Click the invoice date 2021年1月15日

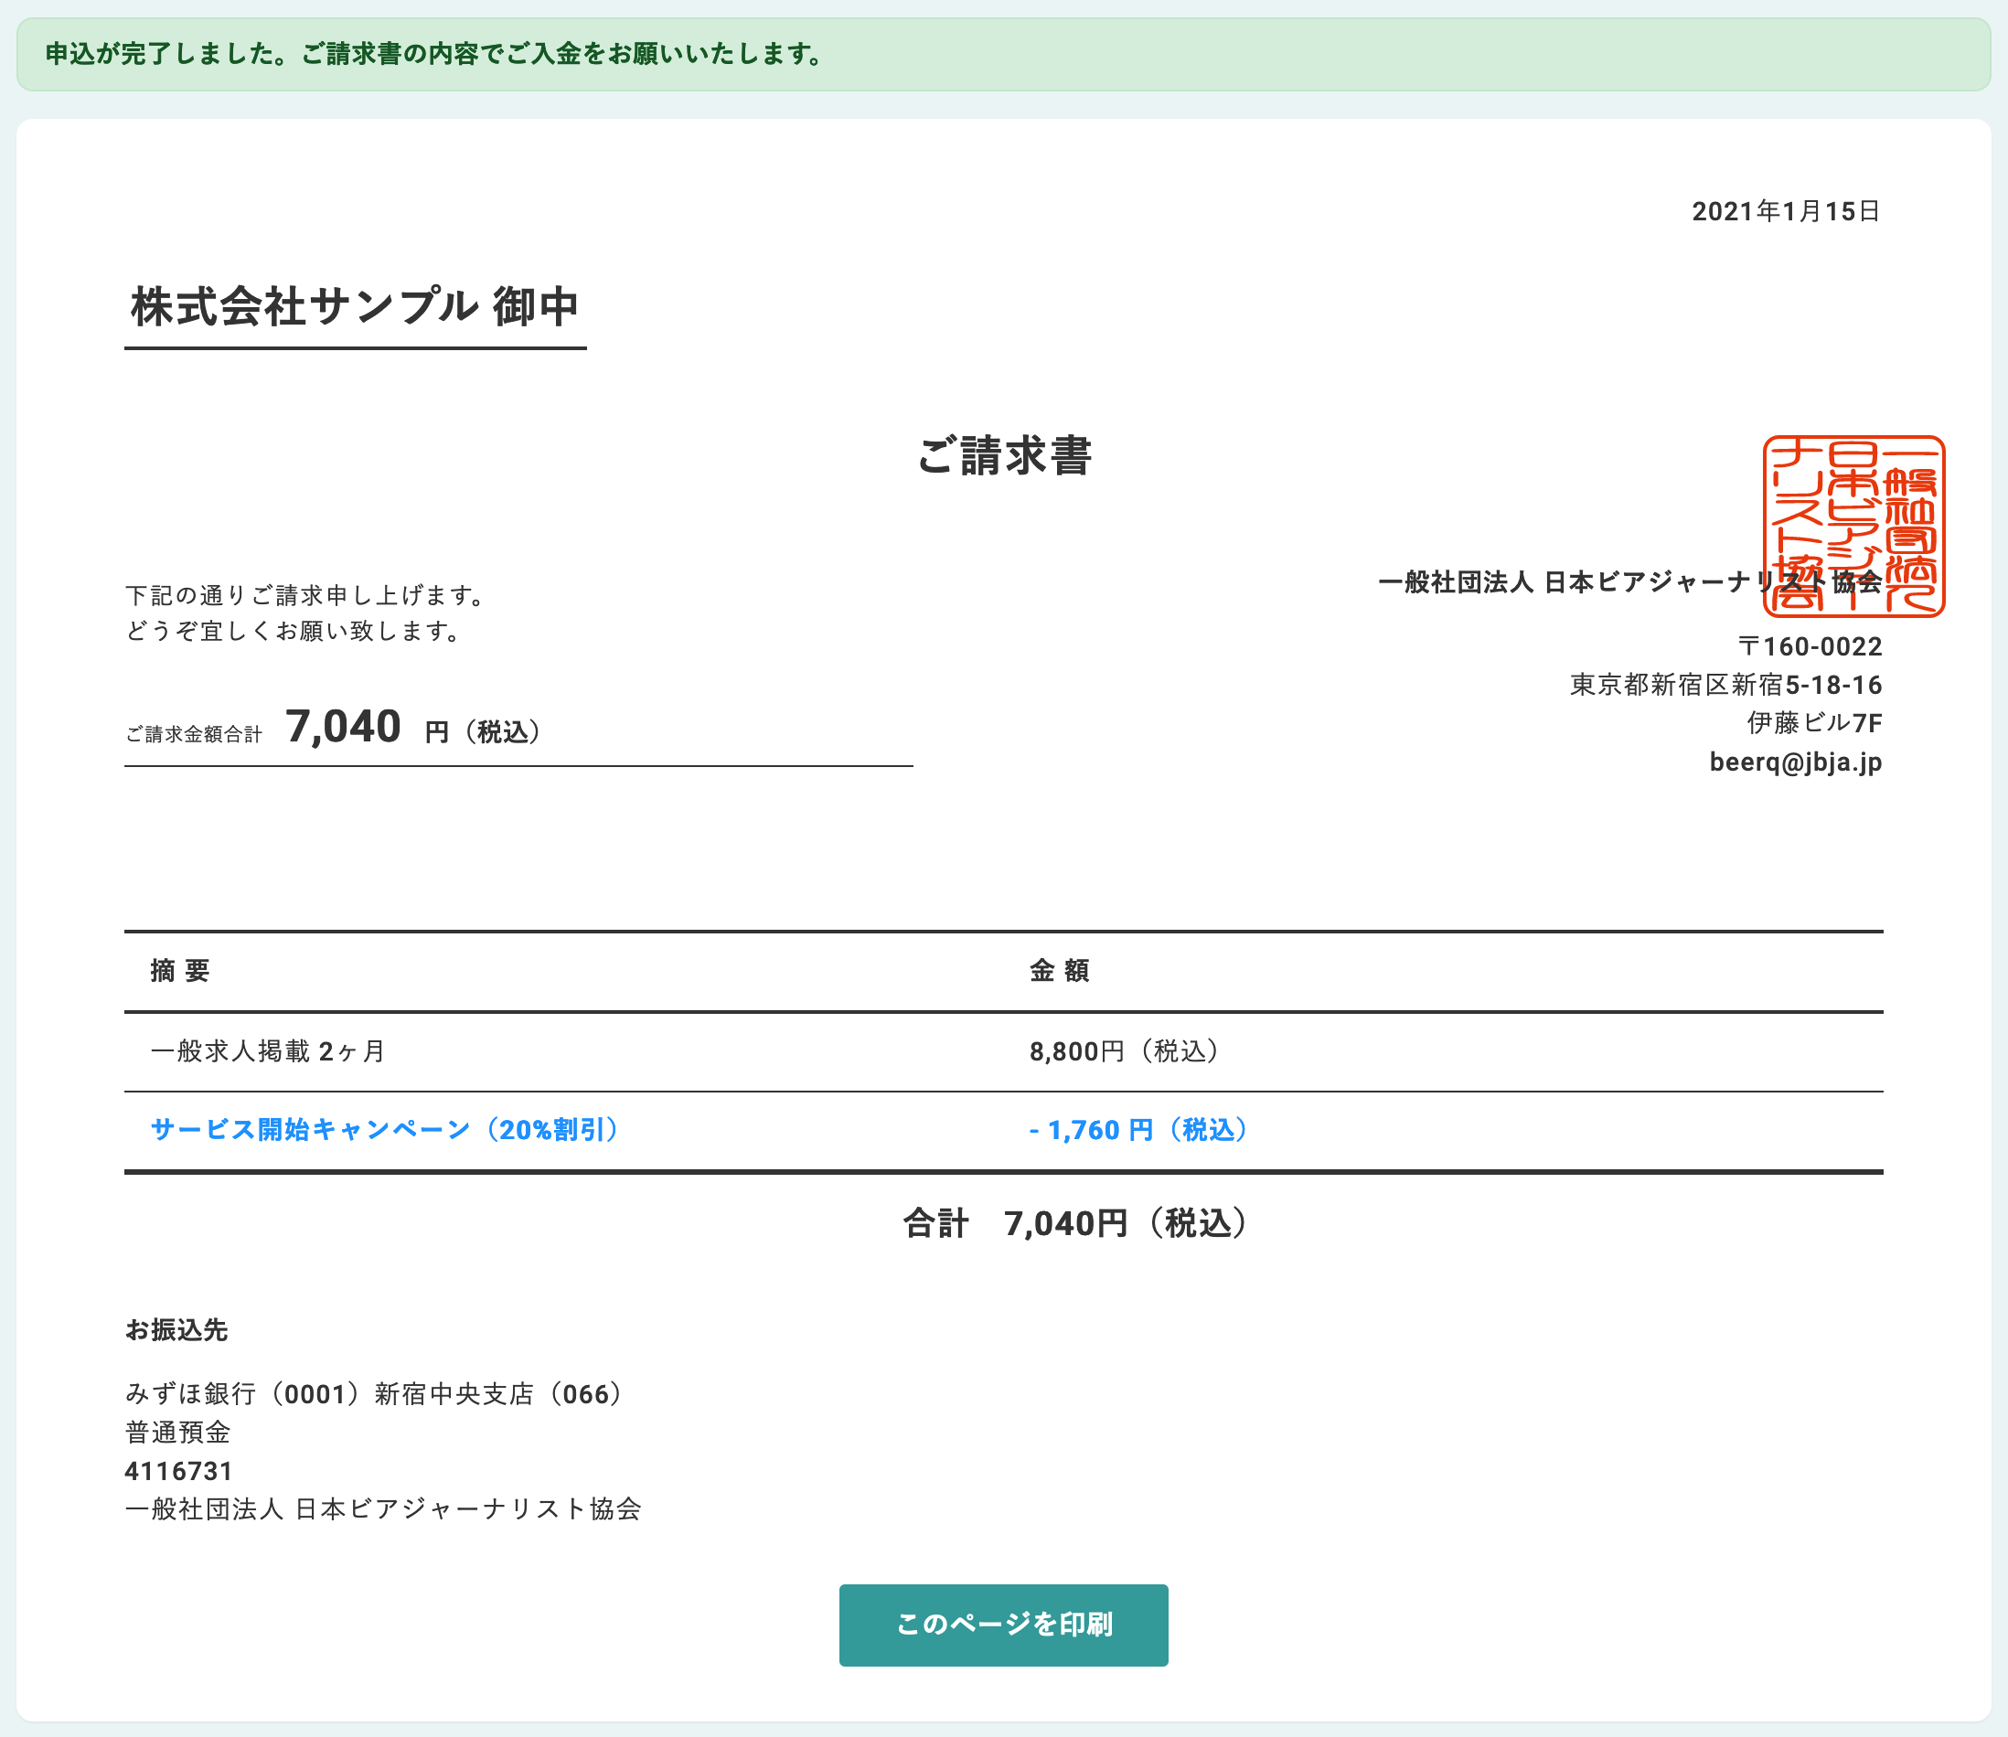coord(1785,211)
